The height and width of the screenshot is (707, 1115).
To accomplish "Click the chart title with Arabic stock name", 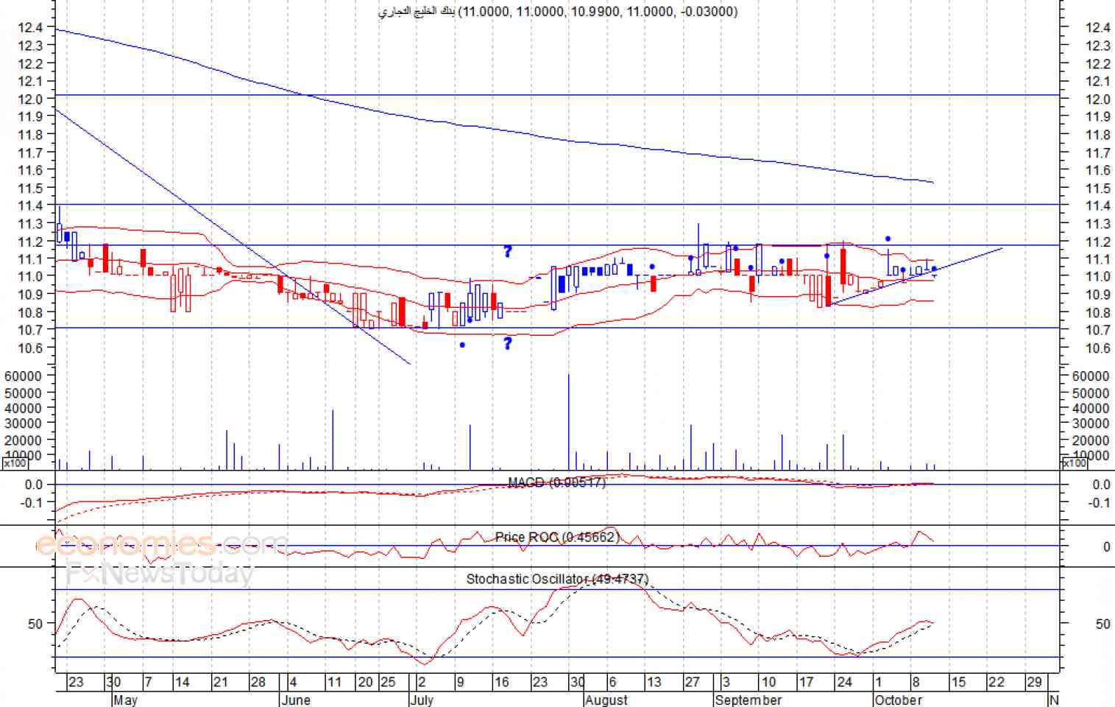I will (558, 11).
